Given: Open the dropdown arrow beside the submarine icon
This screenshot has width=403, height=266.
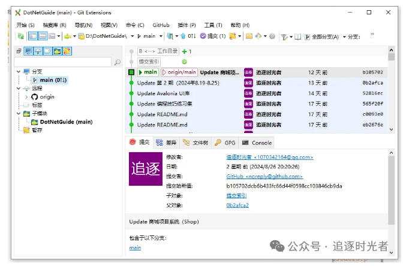Looking at the screenshot, I should tap(74, 36).
